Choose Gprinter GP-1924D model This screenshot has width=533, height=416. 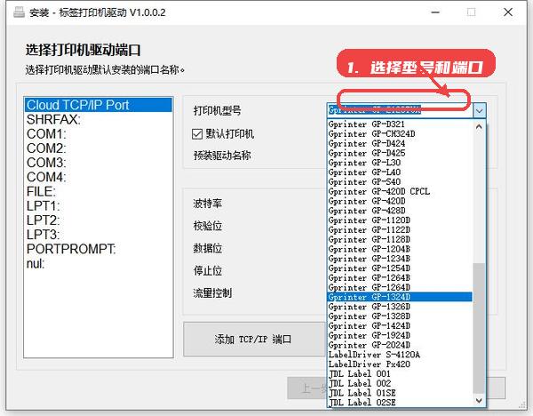tap(400, 335)
